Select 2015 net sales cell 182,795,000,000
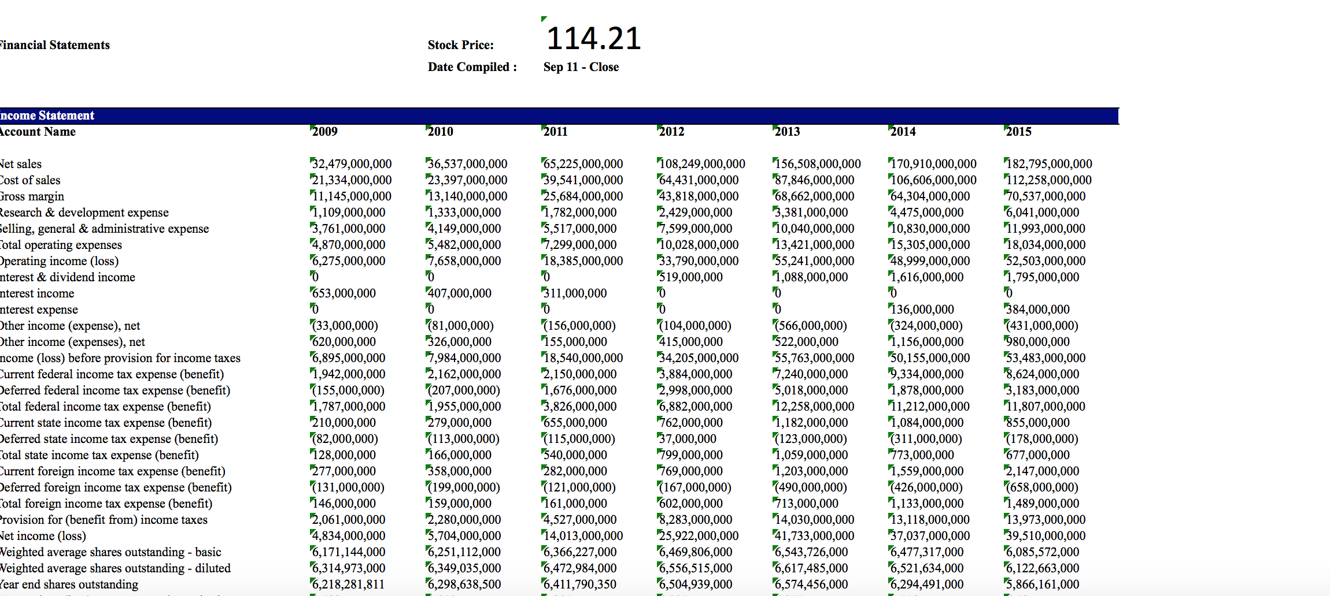Viewport: 1330px width, 596px height. click(1049, 164)
